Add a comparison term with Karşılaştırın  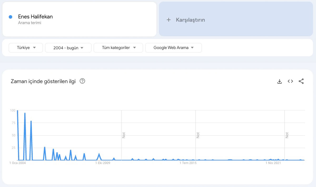coord(236,19)
